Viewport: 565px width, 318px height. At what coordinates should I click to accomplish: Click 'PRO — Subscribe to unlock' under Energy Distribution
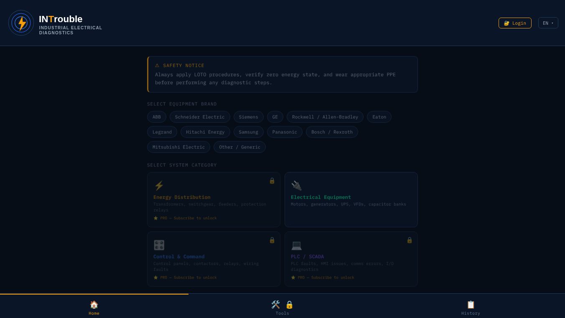pos(188,218)
